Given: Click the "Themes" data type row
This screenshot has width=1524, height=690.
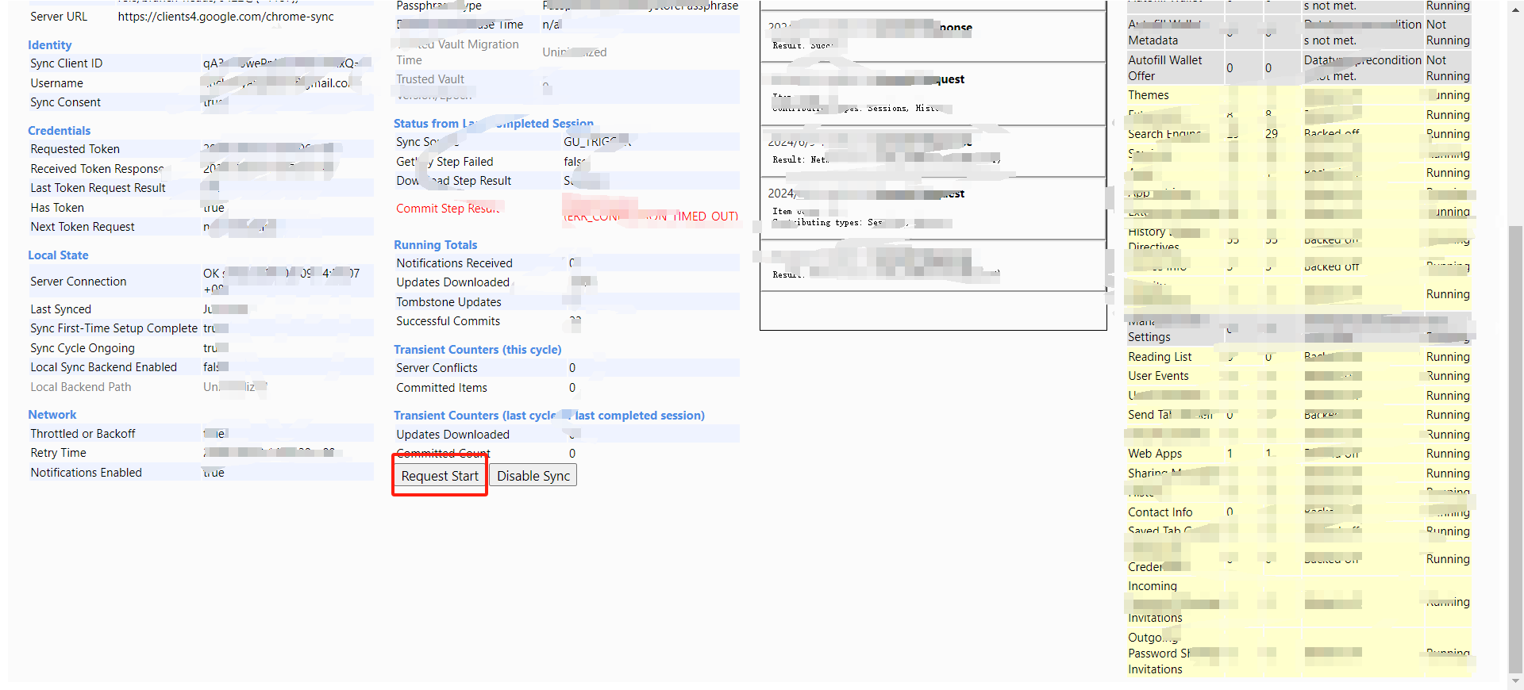Looking at the screenshot, I should pyautogui.click(x=1298, y=95).
